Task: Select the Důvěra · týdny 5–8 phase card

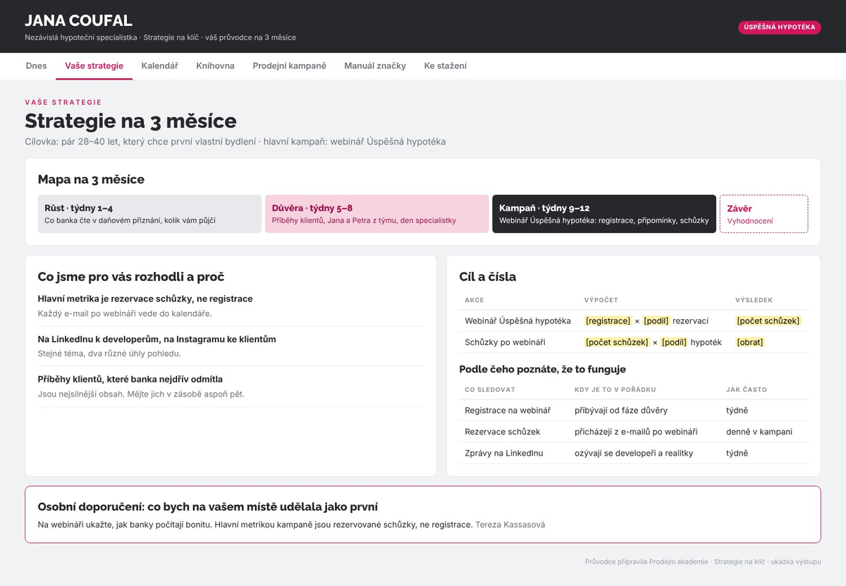Action: pos(376,214)
